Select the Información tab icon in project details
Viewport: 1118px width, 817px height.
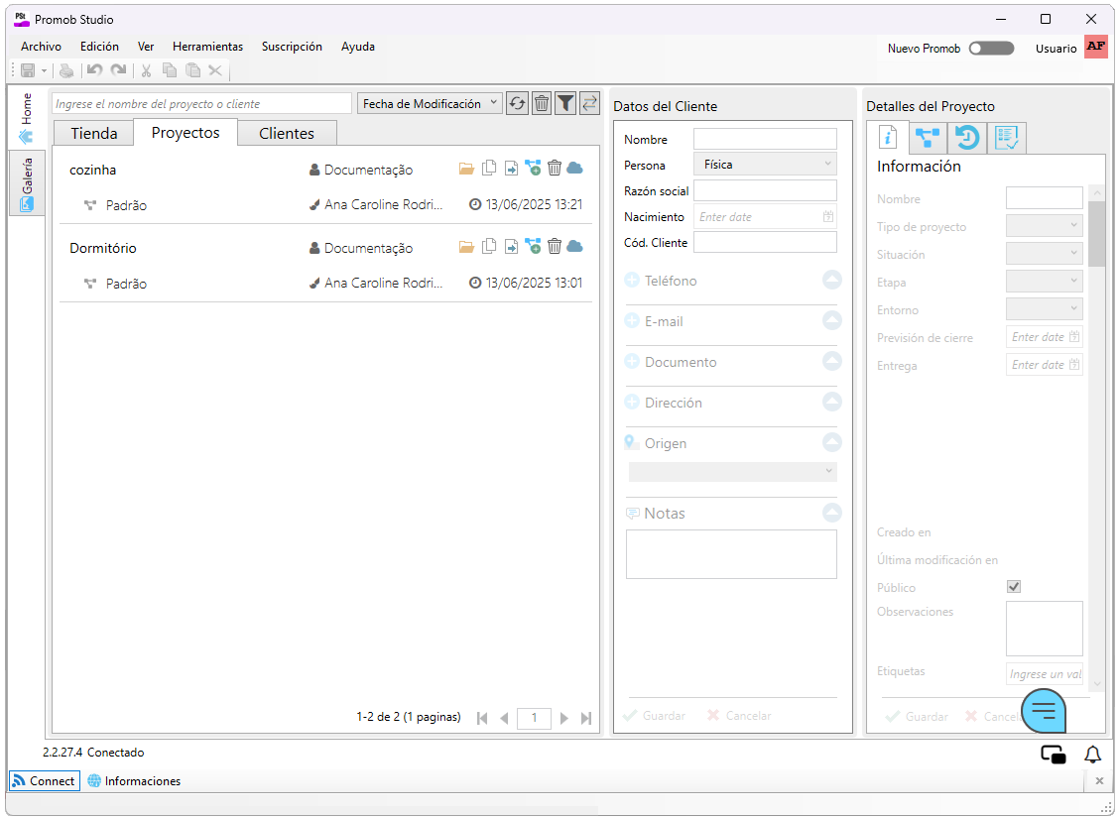pos(888,137)
